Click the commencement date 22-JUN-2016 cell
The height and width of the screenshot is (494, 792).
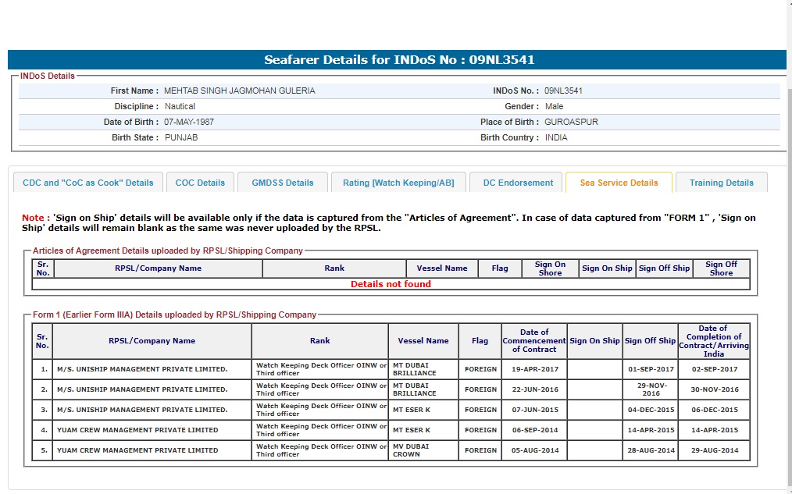[534, 389]
